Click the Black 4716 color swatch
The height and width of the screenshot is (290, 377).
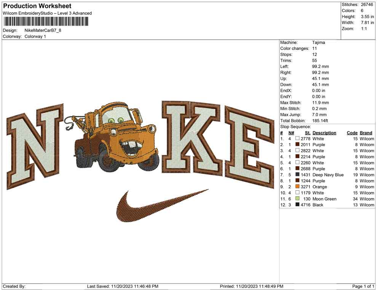[297, 204]
